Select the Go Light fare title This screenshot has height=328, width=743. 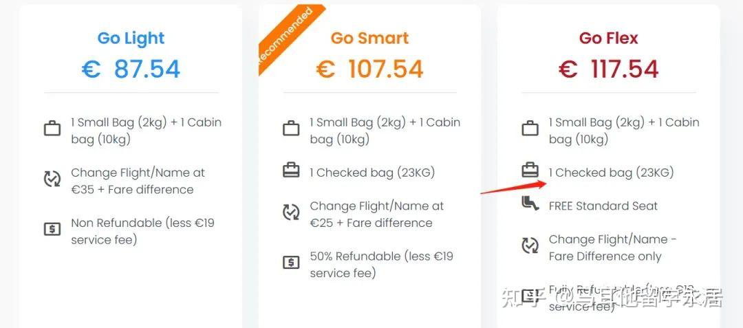(131, 39)
